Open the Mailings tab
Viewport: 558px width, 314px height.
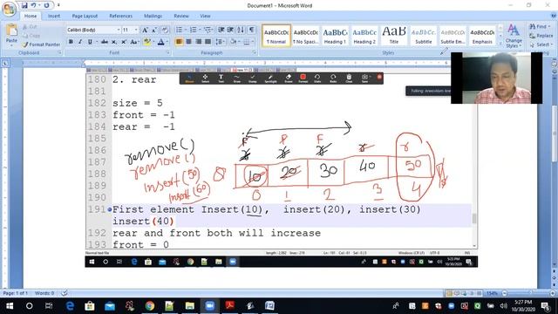pyautogui.click(x=153, y=16)
